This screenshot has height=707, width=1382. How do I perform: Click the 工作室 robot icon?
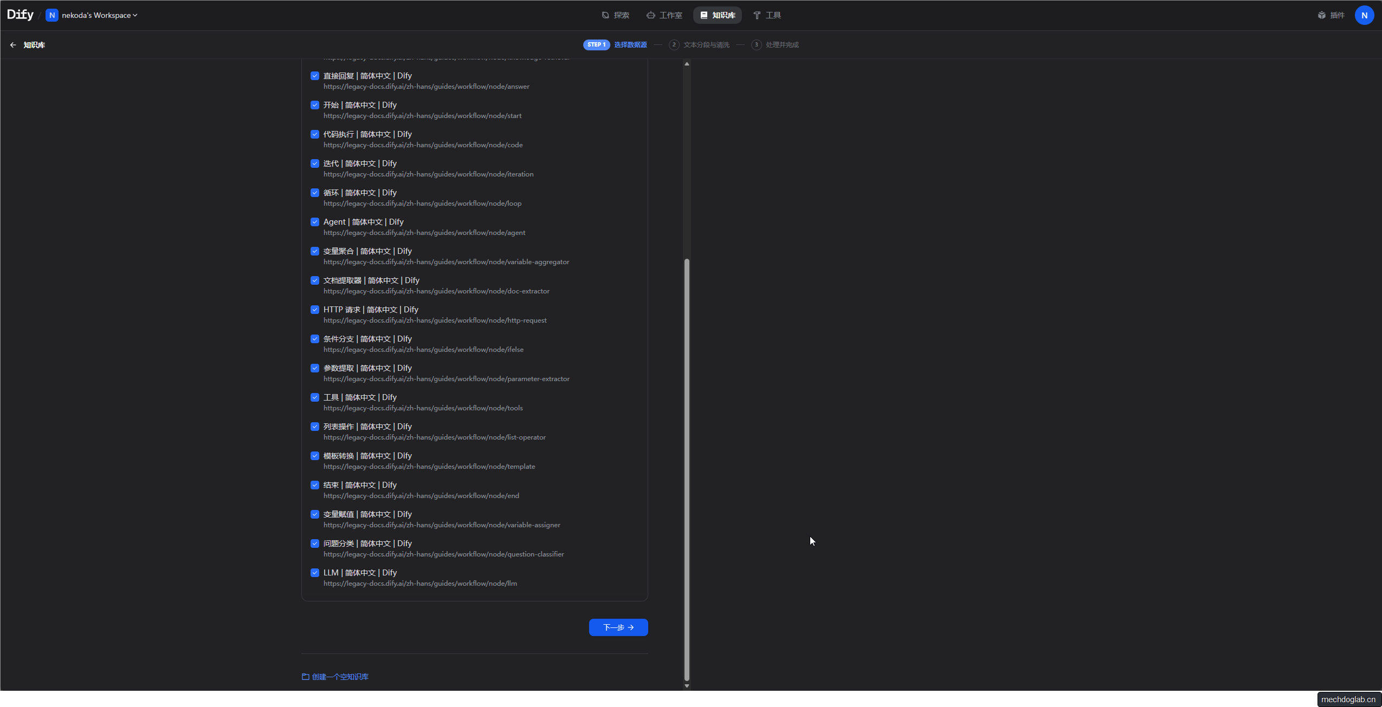[x=650, y=15]
